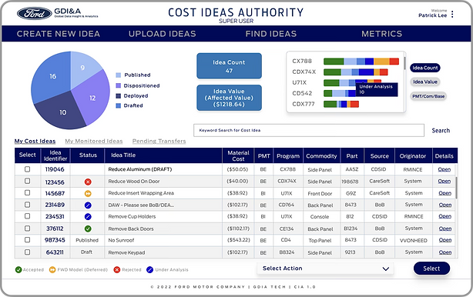Viewport: 473px width, 297px height.
Task: Click the green segment of the CX788 bar
Action: click(x=334, y=62)
